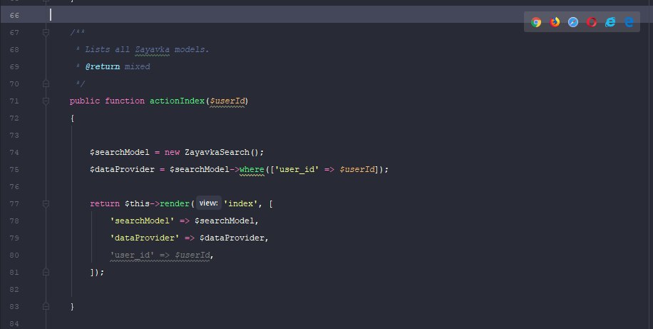Toggle fold end marker at line 83
Image resolution: width=653 pixels, height=329 pixels.
tap(46, 306)
